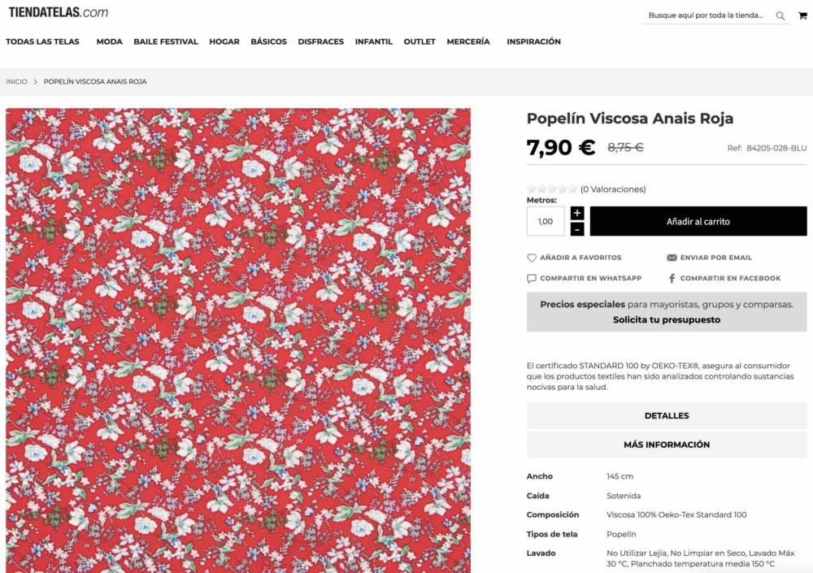813x573 pixels.
Task: Click the WhatsApp speech bubble icon
Action: 532,279
